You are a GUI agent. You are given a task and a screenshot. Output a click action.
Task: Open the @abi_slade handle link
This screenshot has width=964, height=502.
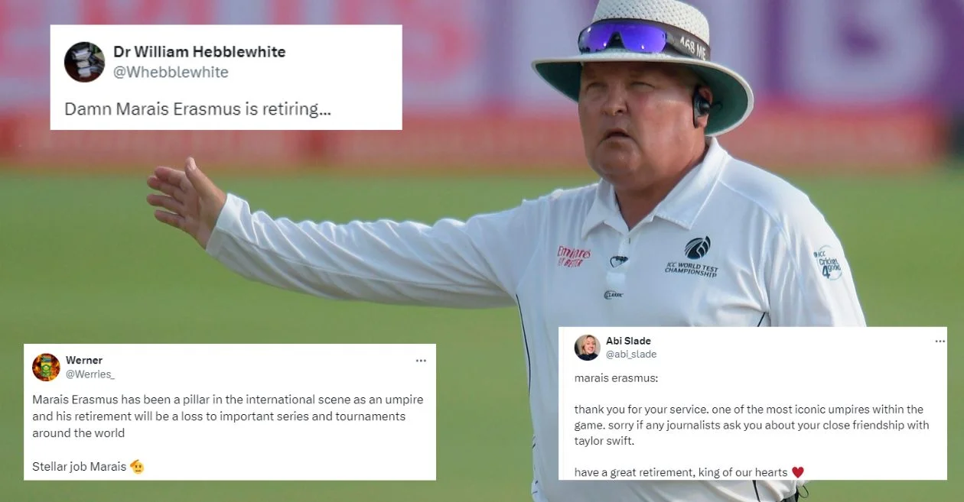631,355
